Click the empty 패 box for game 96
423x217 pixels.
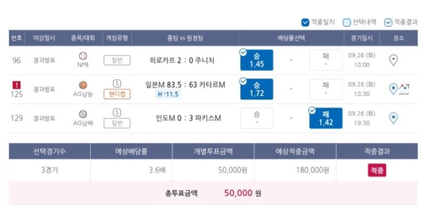325,60
